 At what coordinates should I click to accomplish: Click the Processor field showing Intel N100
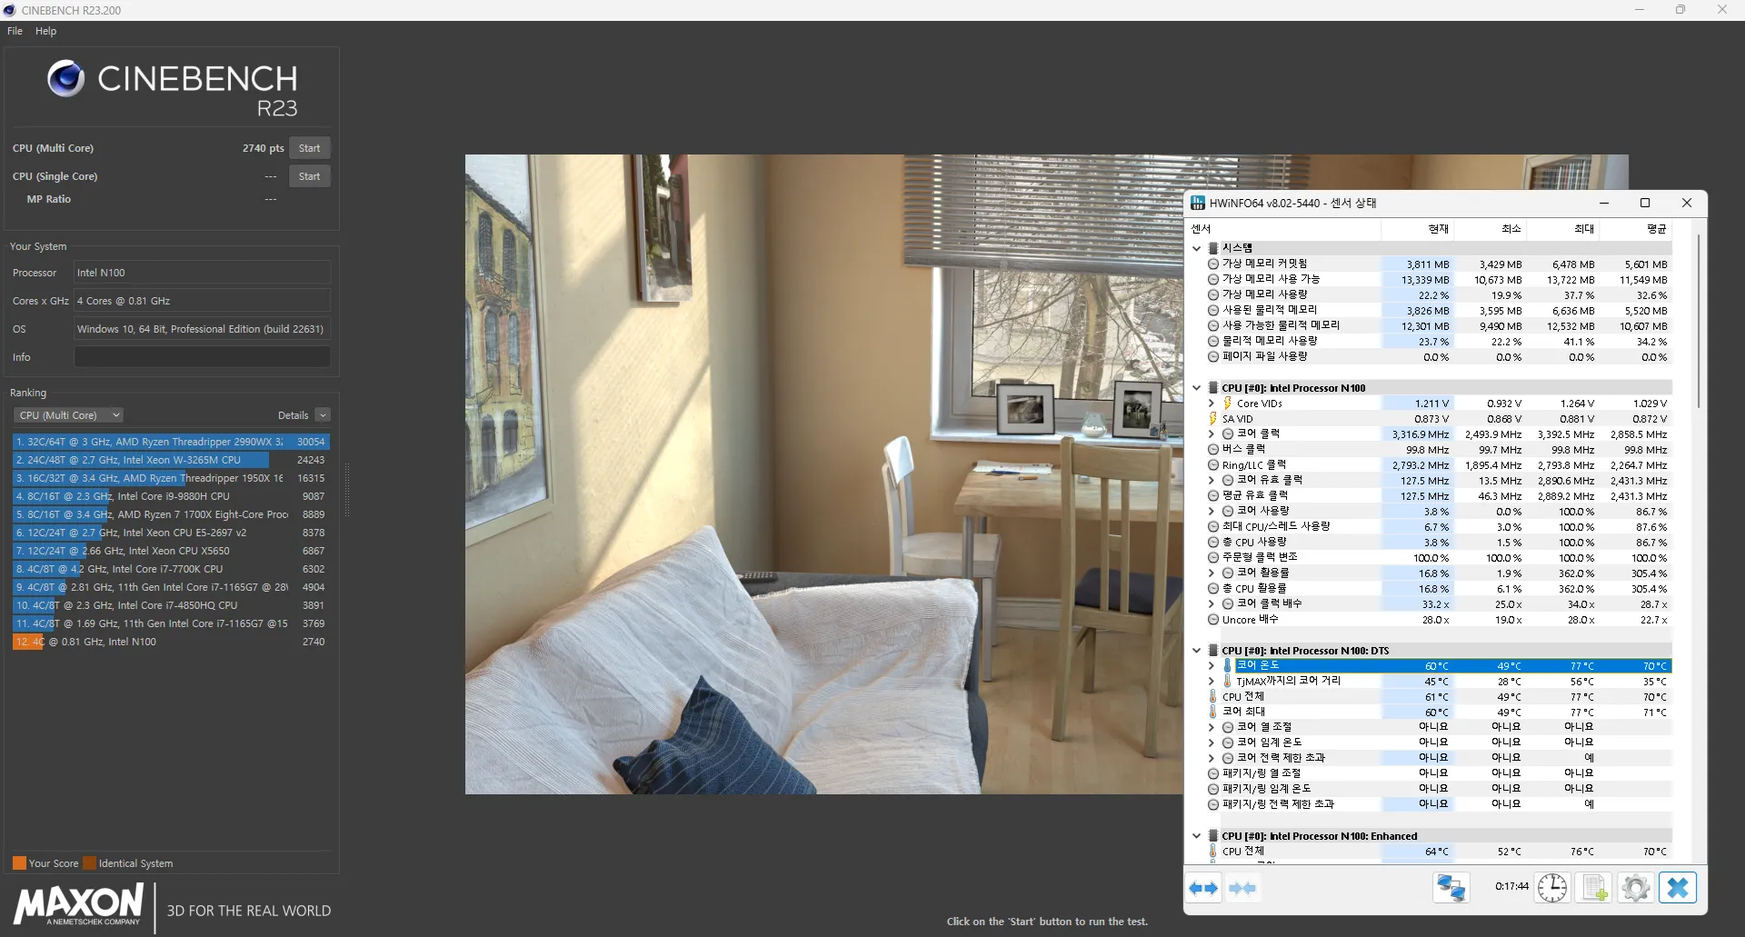tap(202, 273)
